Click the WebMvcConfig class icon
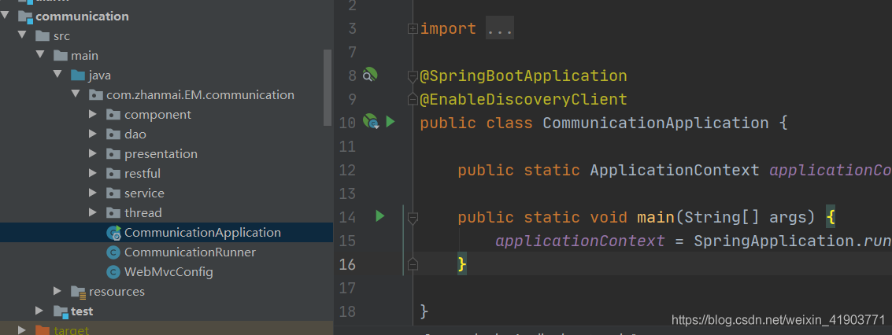This screenshot has width=892, height=335. tap(114, 272)
